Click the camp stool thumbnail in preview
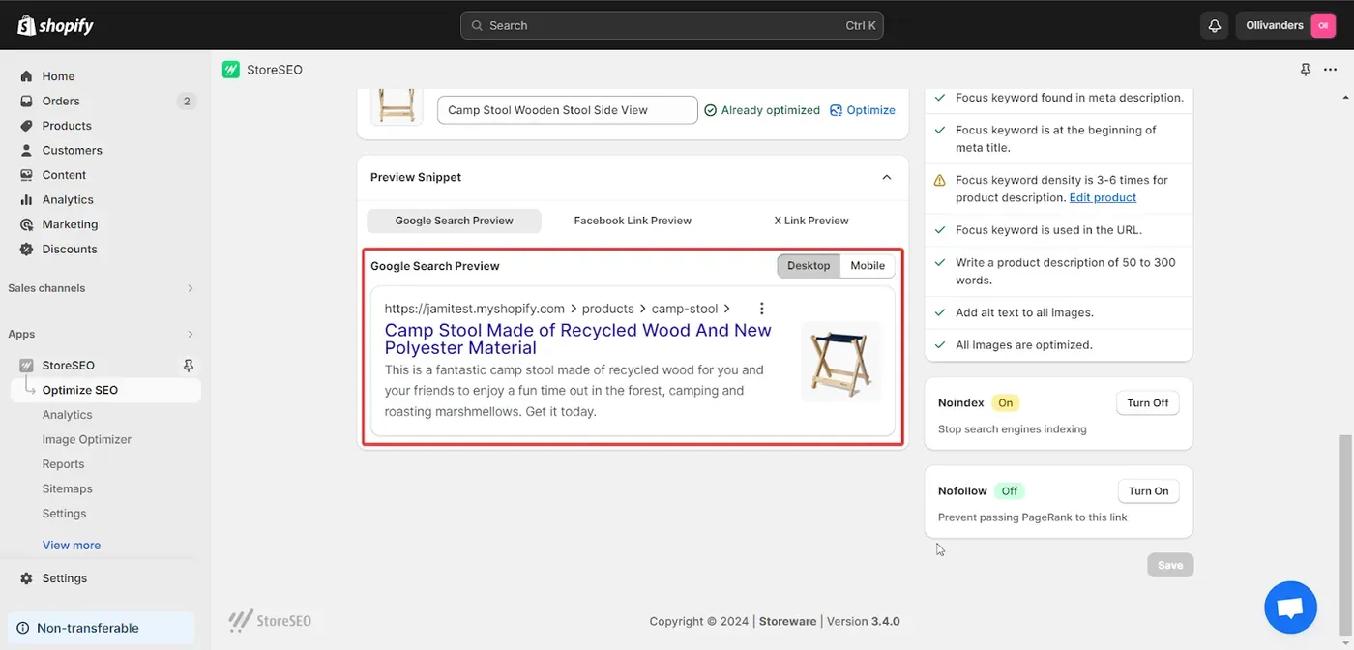This screenshot has height=650, width=1354. tap(841, 361)
